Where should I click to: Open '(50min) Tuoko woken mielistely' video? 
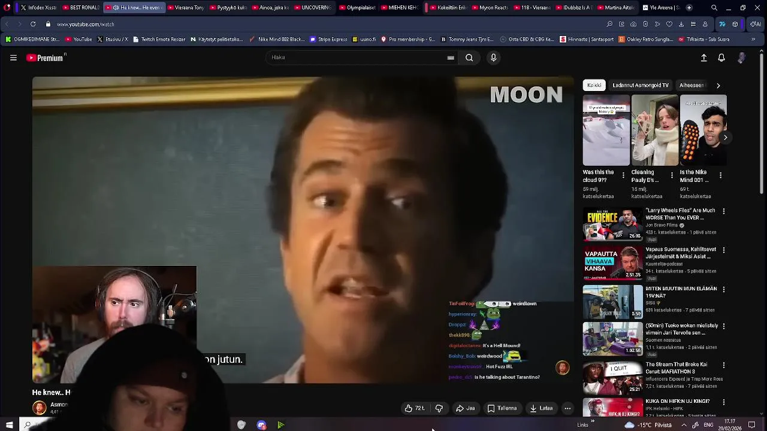pyautogui.click(x=681, y=329)
